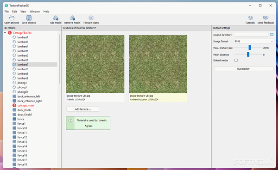Viewport: 278px width, 170px height.
Task: Click the mesh icon beside door_Knob
Action: (x=14, y=110)
